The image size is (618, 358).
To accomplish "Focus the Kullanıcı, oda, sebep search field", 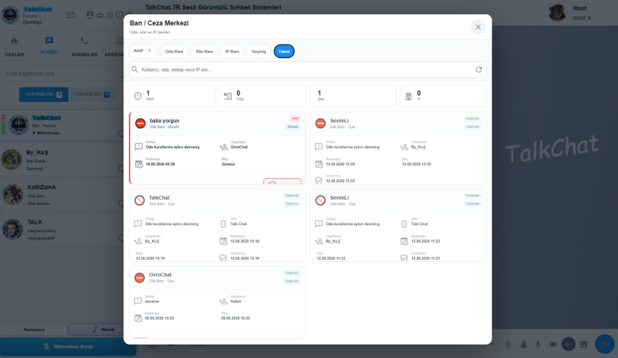I will (308, 69).
